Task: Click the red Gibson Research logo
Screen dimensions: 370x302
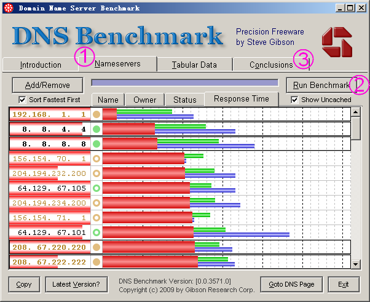Action: click(337, 42)
